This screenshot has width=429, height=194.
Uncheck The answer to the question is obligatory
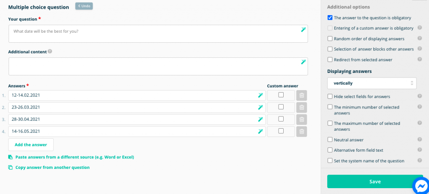[330, 18]
